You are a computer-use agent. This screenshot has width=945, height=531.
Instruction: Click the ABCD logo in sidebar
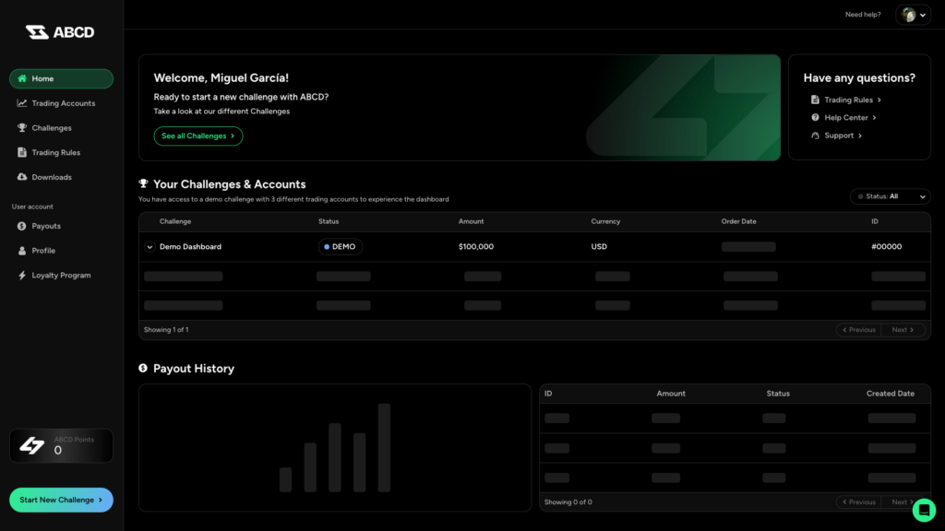[x=60, y=32]
